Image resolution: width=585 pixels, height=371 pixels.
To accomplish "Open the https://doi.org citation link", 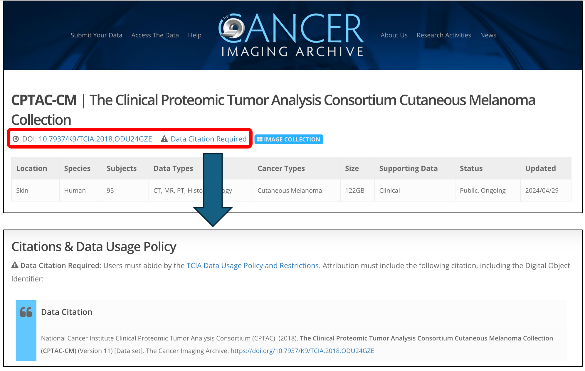I will 302,351.
